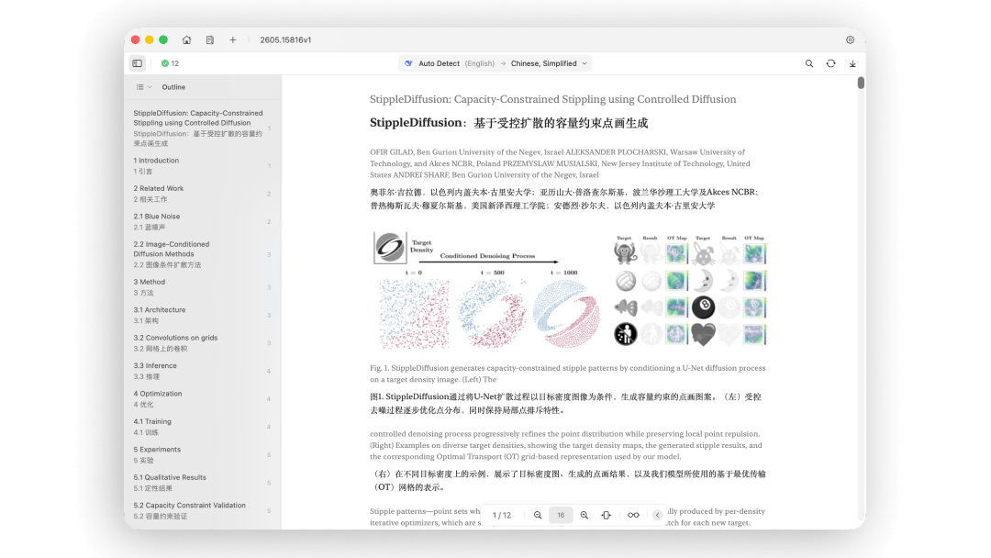Select 5.1 Qualitative Results outline item
This screenshot has width=991, height=558.
coord(201,482)
